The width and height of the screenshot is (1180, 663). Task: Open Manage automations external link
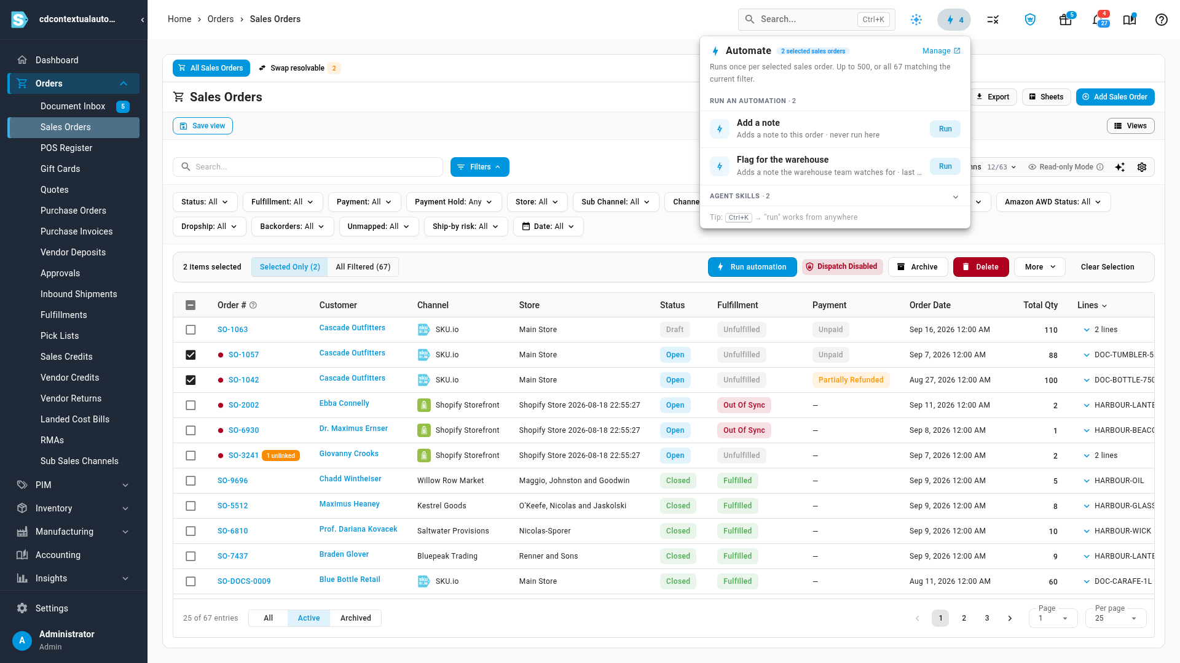(942, 51)
